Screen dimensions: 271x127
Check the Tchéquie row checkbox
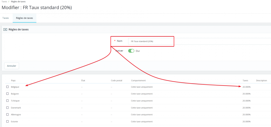(7, 101)
